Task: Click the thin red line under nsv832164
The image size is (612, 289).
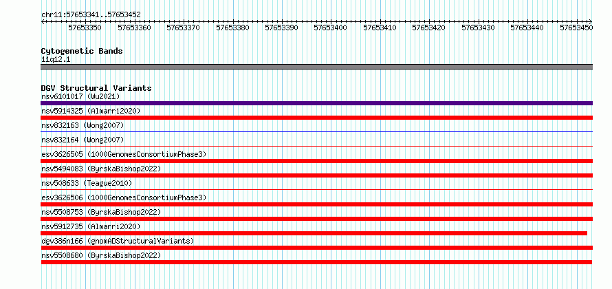Action: (x=317, y=146)
